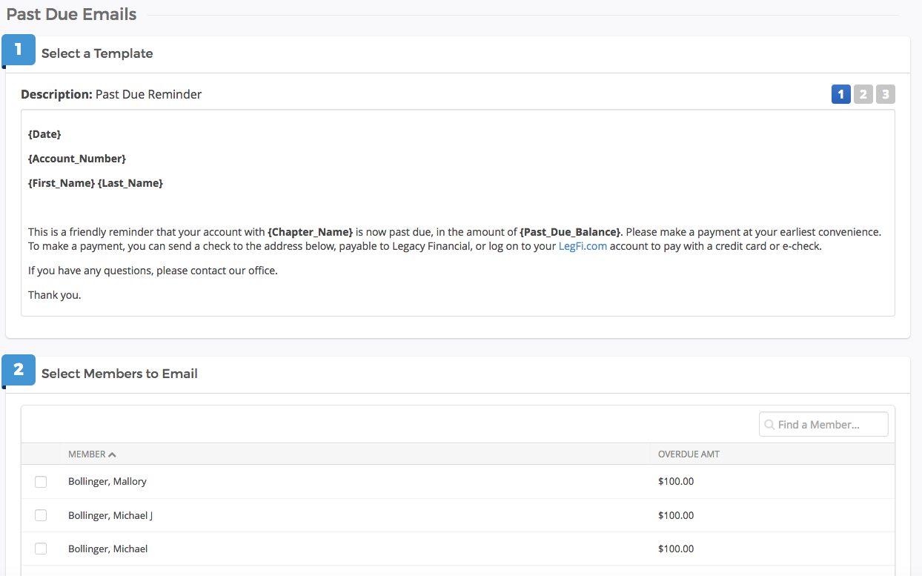Click the magnifying glass search icon
The width and height of the screenshot is (922, 576).
coord(769,423)
